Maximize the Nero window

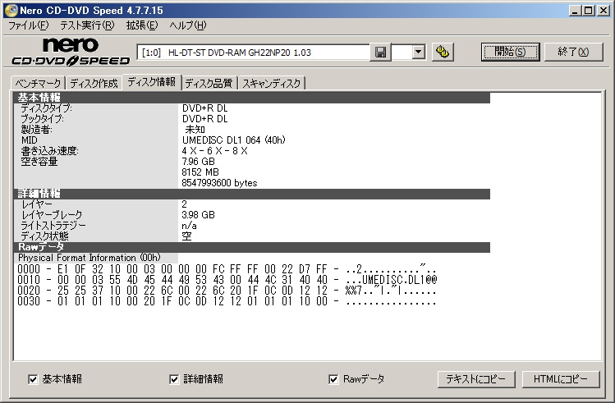pos(589,11)
